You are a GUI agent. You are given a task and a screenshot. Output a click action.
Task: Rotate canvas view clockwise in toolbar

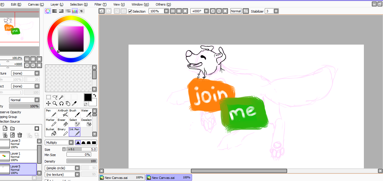point(219,11)
